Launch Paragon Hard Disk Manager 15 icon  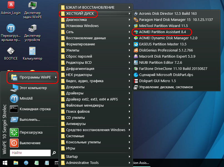point(136,20)
